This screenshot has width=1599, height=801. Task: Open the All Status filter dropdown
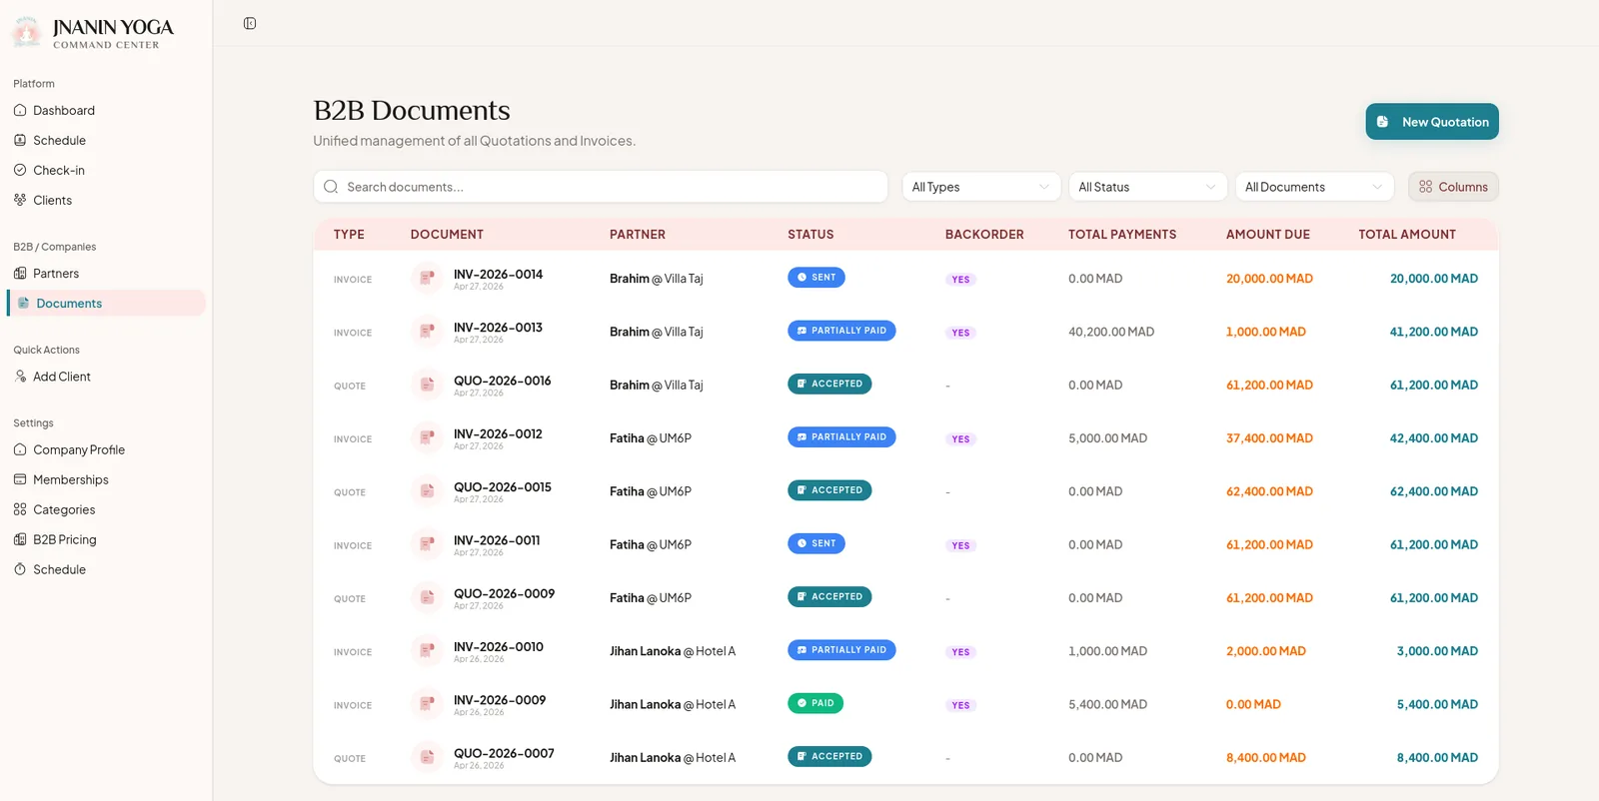(x=1147, y=187)
